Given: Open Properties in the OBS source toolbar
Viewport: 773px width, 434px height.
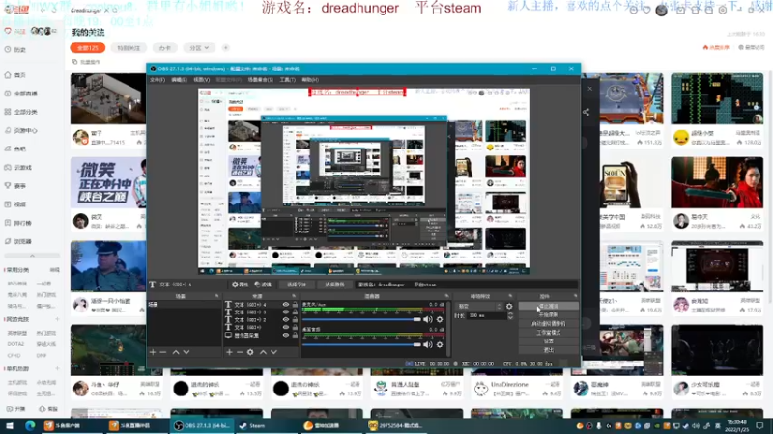Looking at the screenshot, I should (240, 285).
